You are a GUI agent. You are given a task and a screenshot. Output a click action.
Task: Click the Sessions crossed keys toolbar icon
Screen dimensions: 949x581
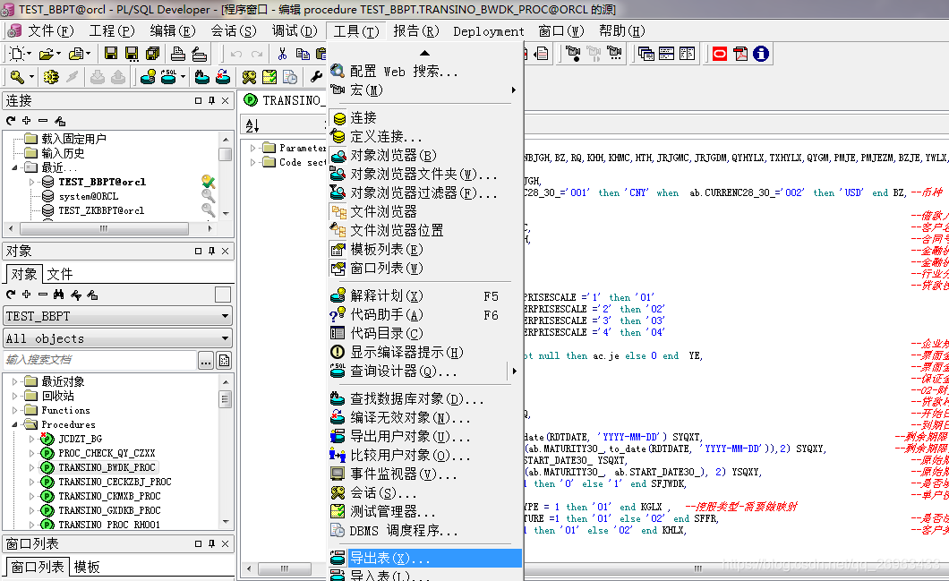click(x=249, y=77)
